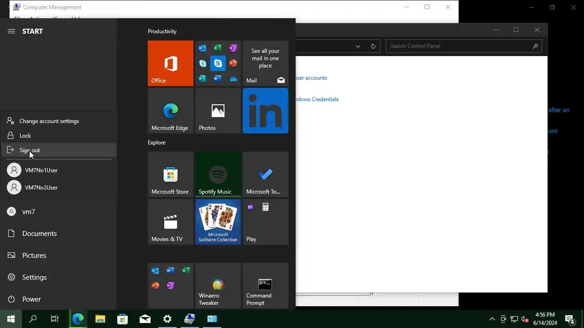The width and height of the screenshot is (584, 328).
Task: Open Windows Credentials link
Action: pyautogui.click(x=317, y=99)
